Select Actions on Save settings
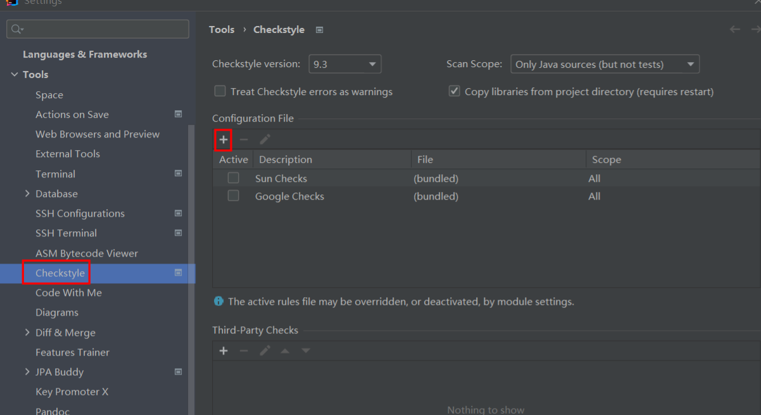 click(x=72, y=114)
